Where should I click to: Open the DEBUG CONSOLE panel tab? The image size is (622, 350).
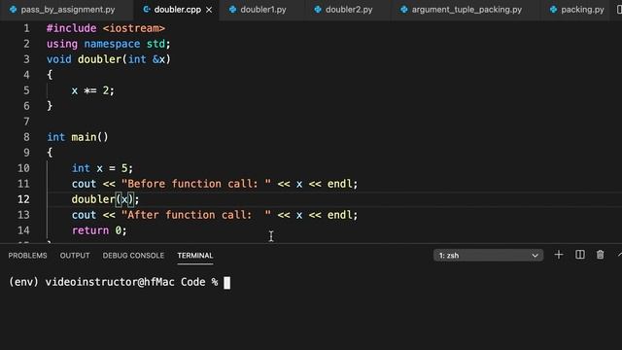point(133,256)
